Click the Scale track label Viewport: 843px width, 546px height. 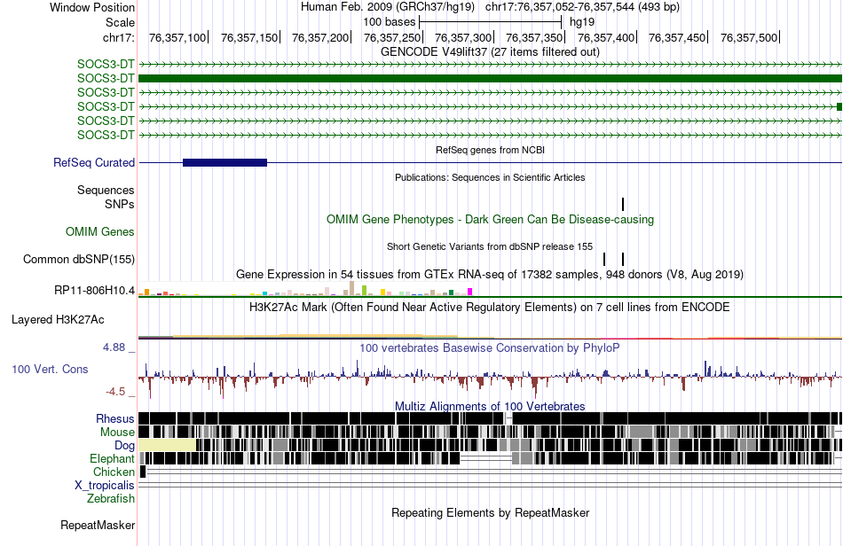tap(120, 22)
